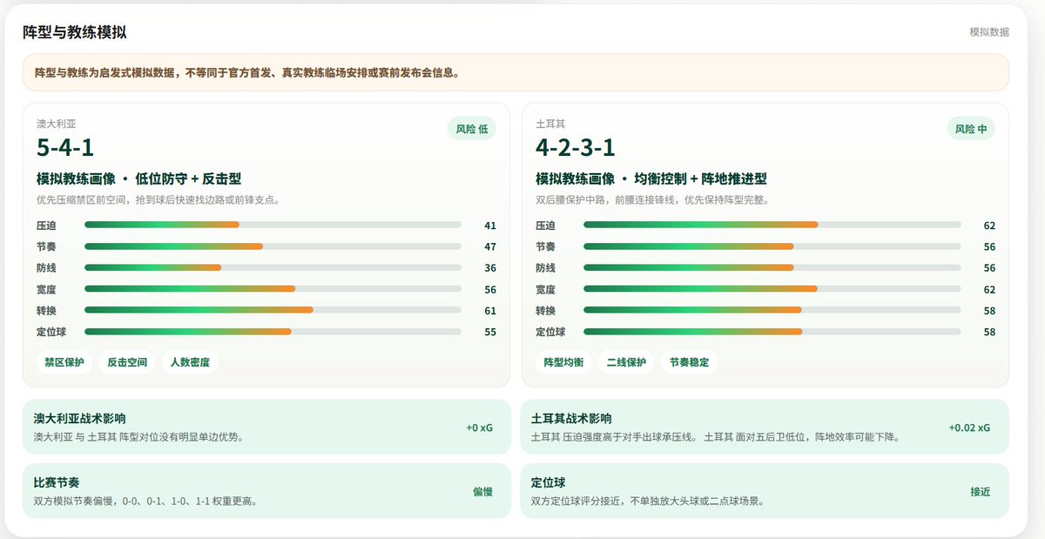Click 土耳其 team name above 4-2-3-1
The width and height of the screenshot is (1045, 539).
click(550, 124)
